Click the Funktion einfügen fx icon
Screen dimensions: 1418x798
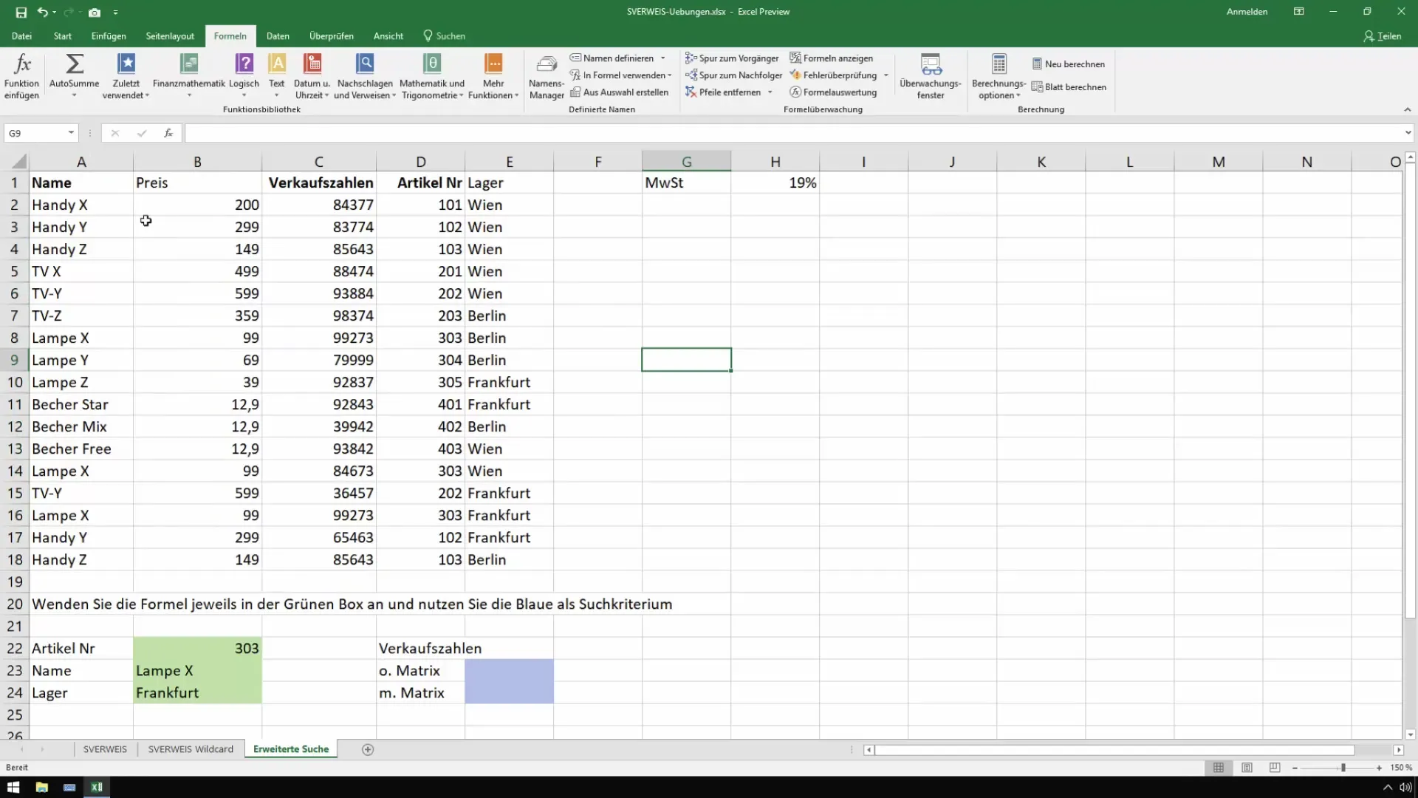click(x=22, y=76)
